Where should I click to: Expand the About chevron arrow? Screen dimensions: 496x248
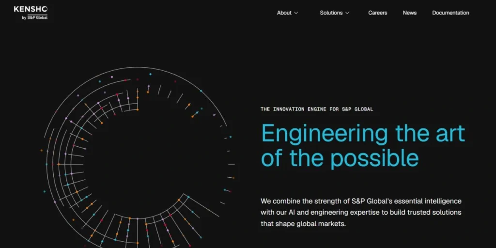tap(296, 13)
